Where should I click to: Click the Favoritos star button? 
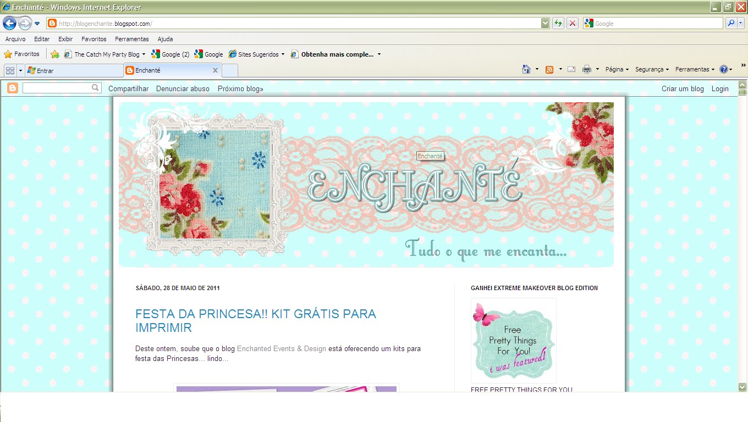(22, 54)
